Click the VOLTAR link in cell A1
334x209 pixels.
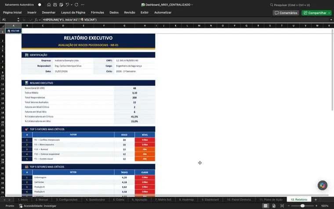click(13, 31)
